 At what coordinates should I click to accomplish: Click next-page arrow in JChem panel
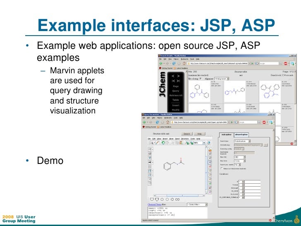(x=179, y=76)
